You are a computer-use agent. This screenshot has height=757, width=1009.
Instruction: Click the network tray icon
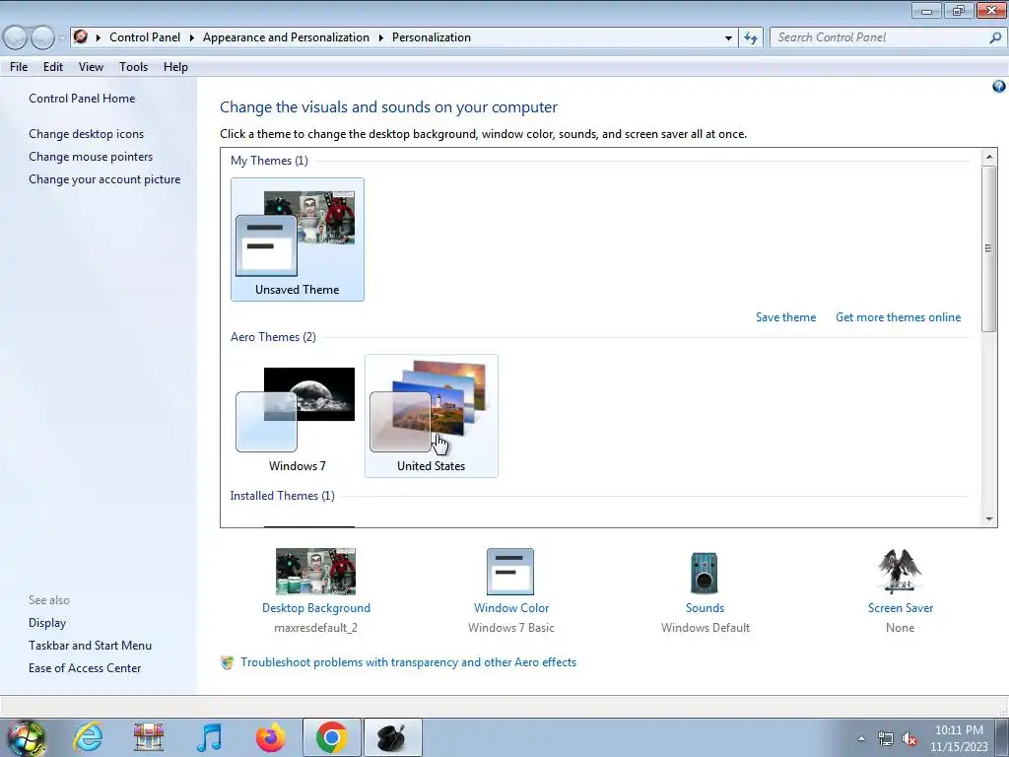[886, 739]
